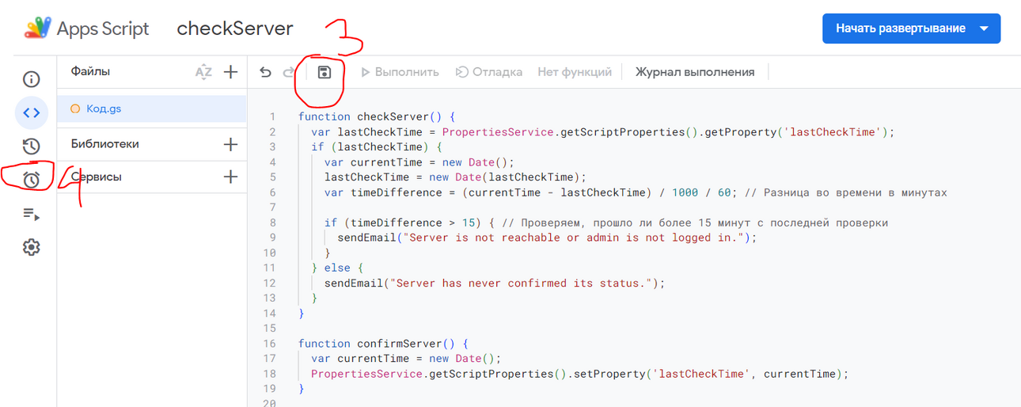
Task: Click the Apps Script logo
Action: (x=37, y=29)
